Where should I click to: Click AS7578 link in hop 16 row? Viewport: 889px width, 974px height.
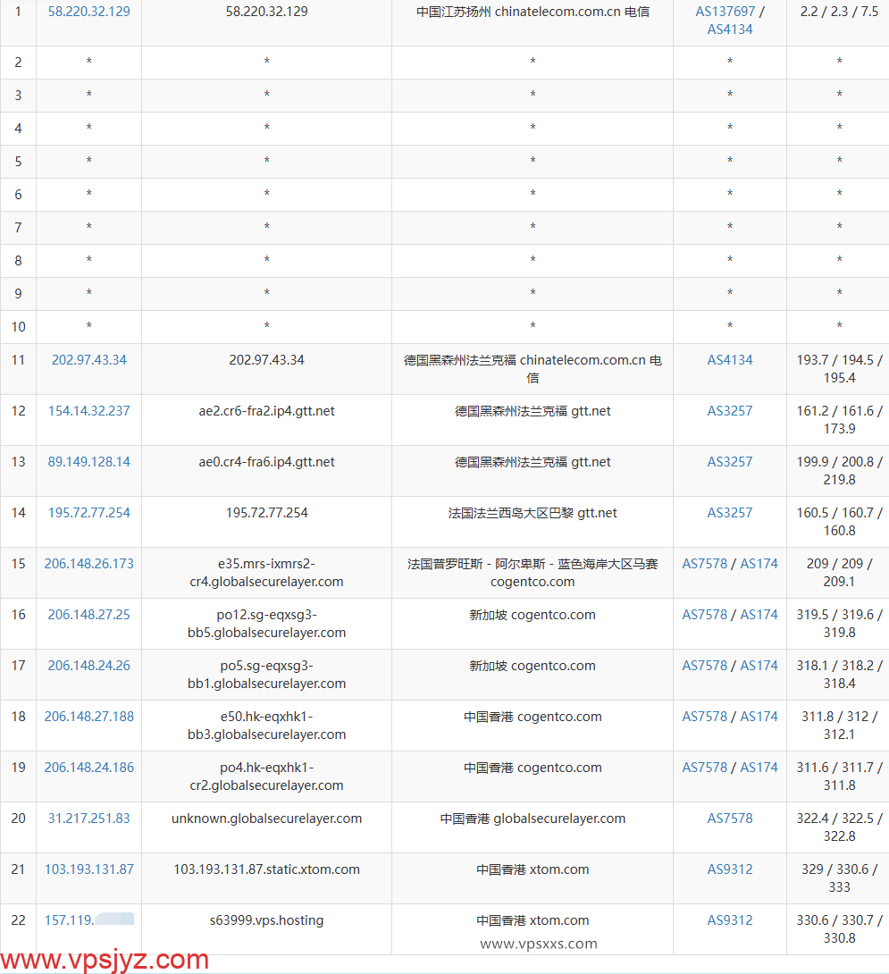(704, 615)
